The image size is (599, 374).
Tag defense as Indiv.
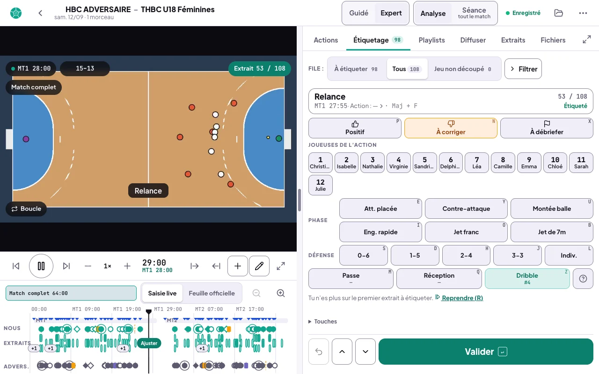click(x=569, y=255)
